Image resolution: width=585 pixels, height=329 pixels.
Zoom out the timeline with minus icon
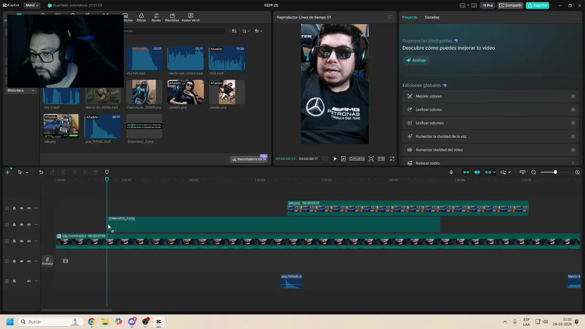(533, 172)
